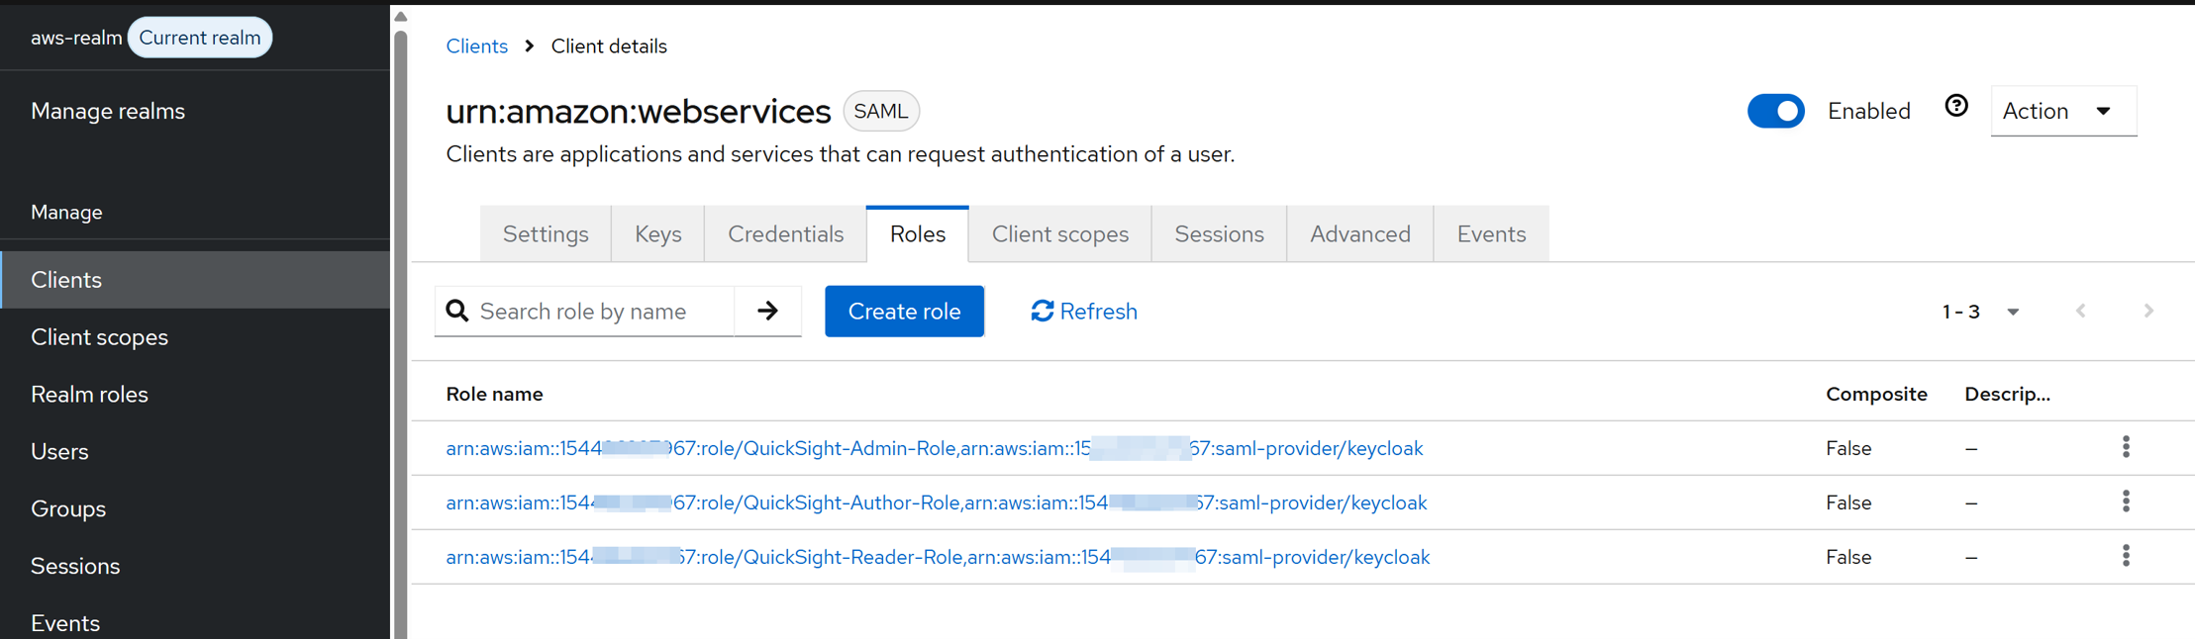Screen dimensions: 2195x639
Task: Click the SAML badge
Action: [880, 111]
